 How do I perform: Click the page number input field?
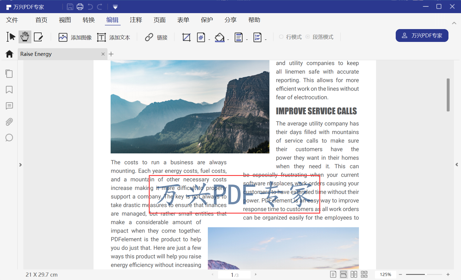(234, 275)
